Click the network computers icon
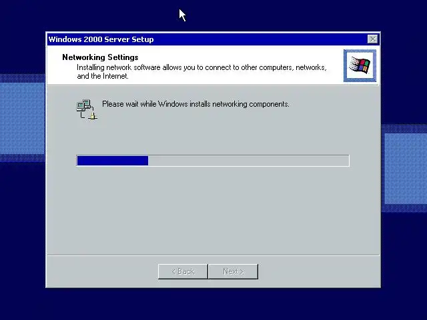Viewport: 427px width, 320px height. [x=87, y=109]
